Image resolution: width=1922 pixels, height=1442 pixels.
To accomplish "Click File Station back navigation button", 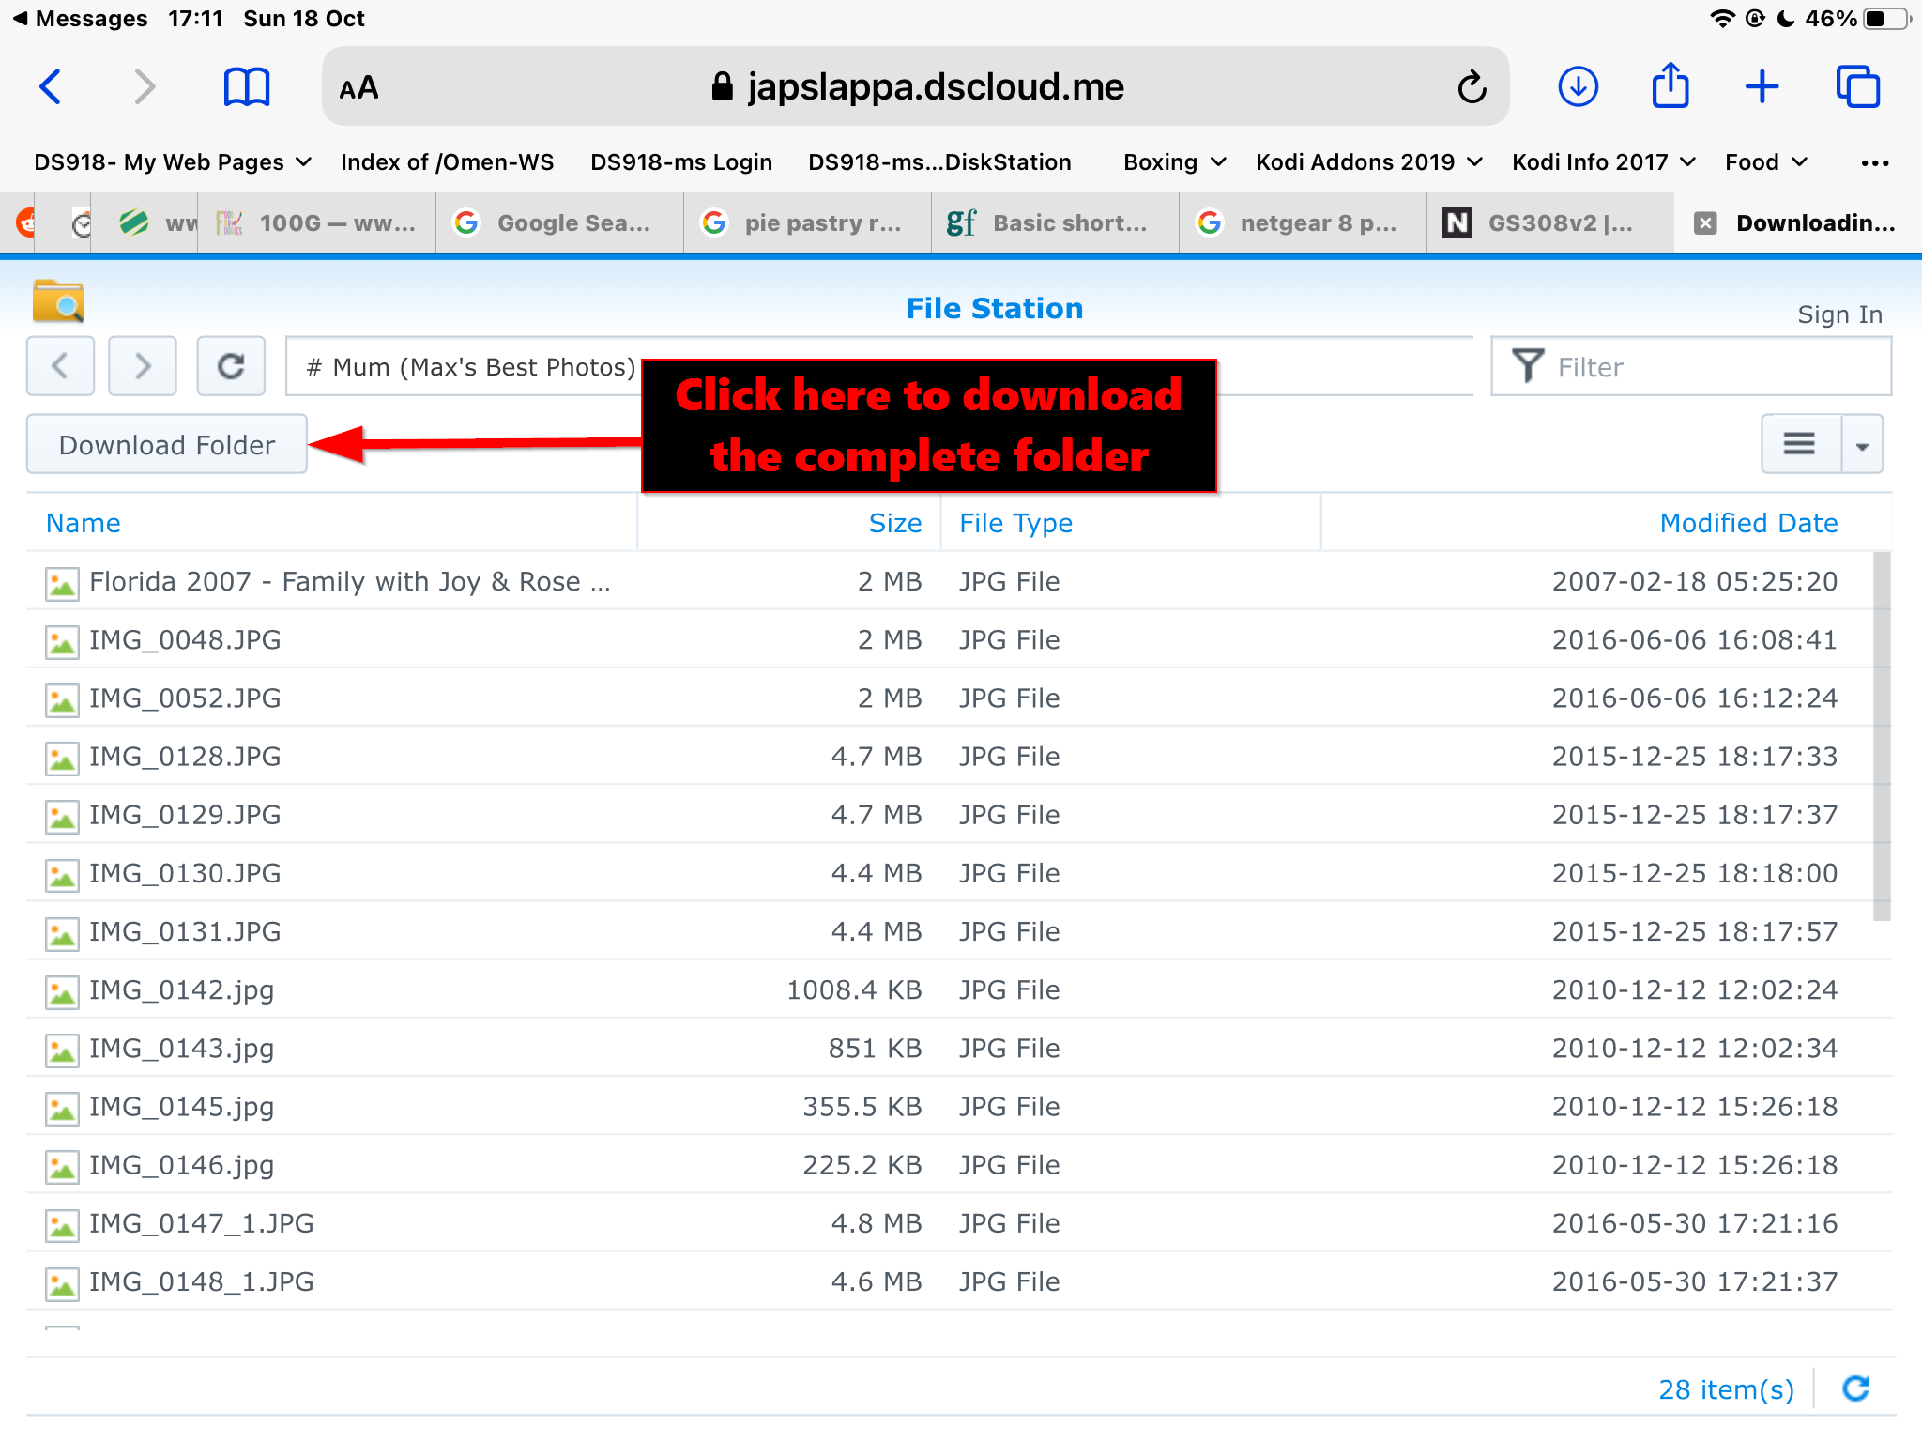I will pyautogui.click(x=60, y=365).
